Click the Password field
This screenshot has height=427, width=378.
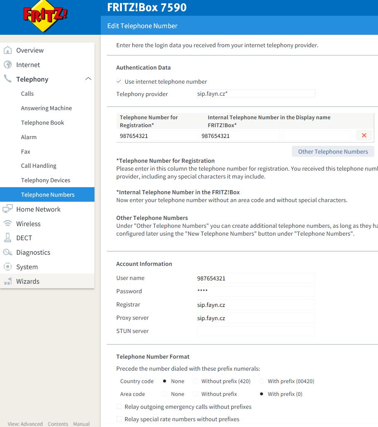(x=256, y=291)
